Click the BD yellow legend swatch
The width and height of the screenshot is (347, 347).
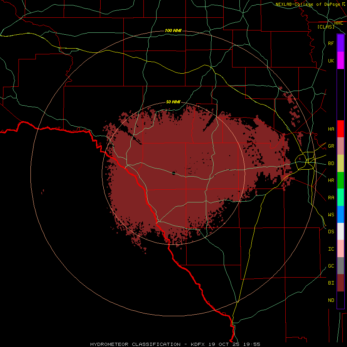click(340, 163)
